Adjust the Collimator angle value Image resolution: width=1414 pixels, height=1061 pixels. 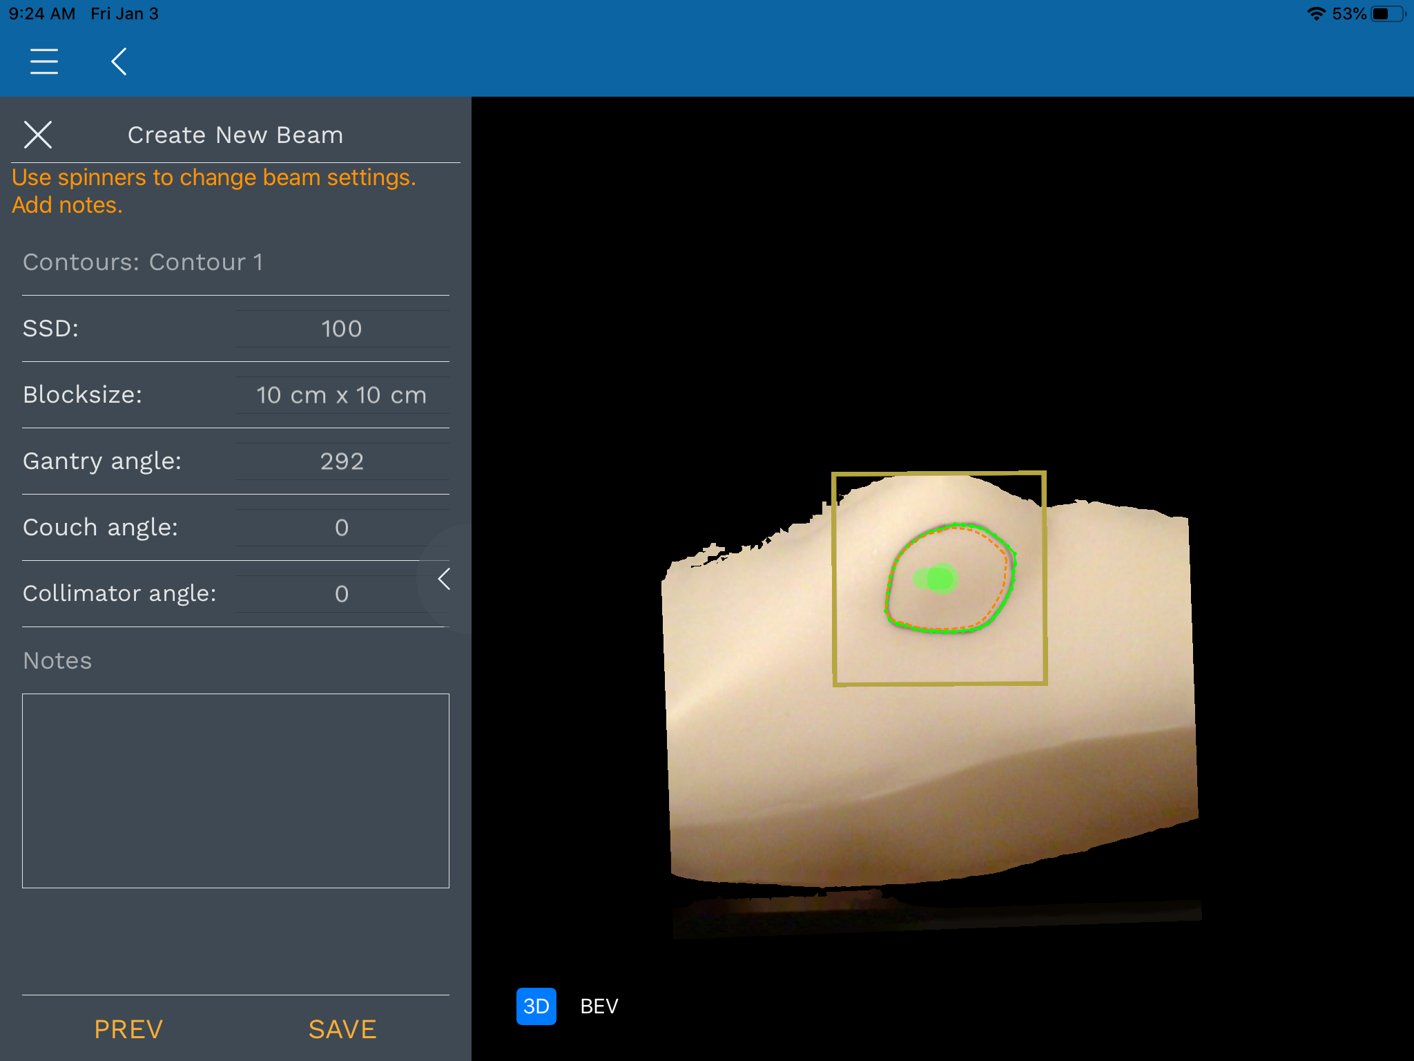point(342,594)
